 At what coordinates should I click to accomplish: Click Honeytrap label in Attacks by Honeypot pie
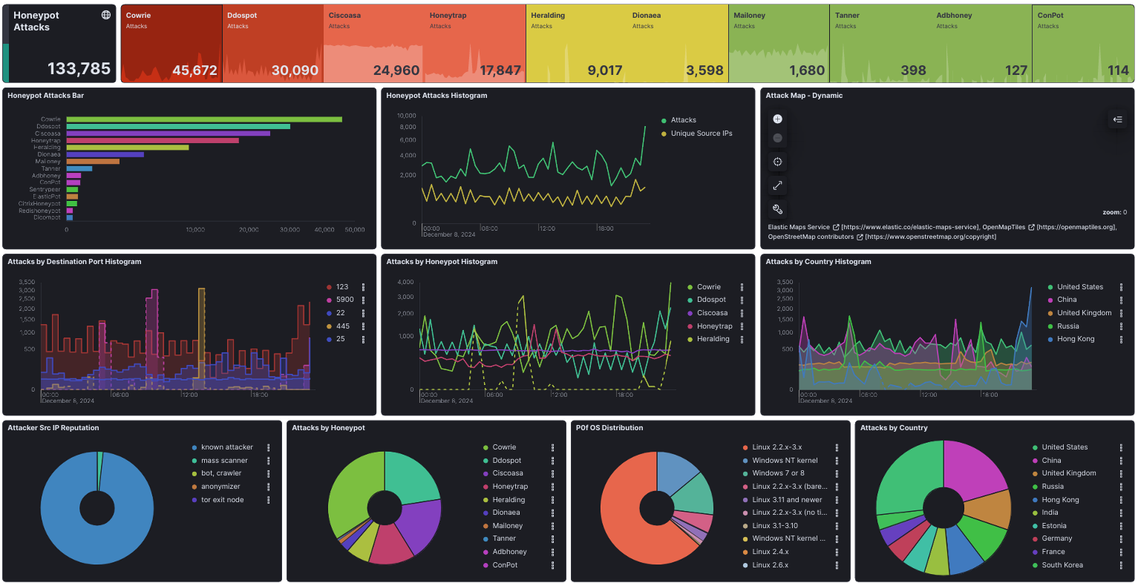510,487
